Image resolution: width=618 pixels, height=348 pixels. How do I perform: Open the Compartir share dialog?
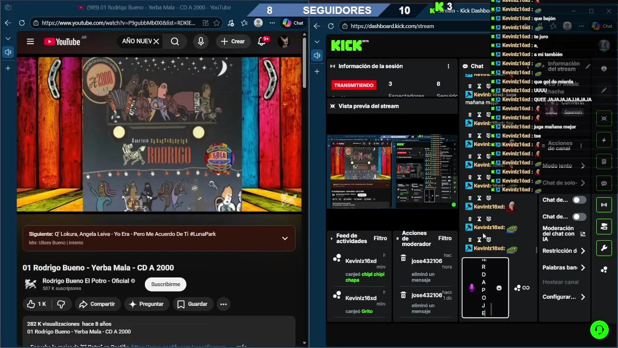(97, 304)
